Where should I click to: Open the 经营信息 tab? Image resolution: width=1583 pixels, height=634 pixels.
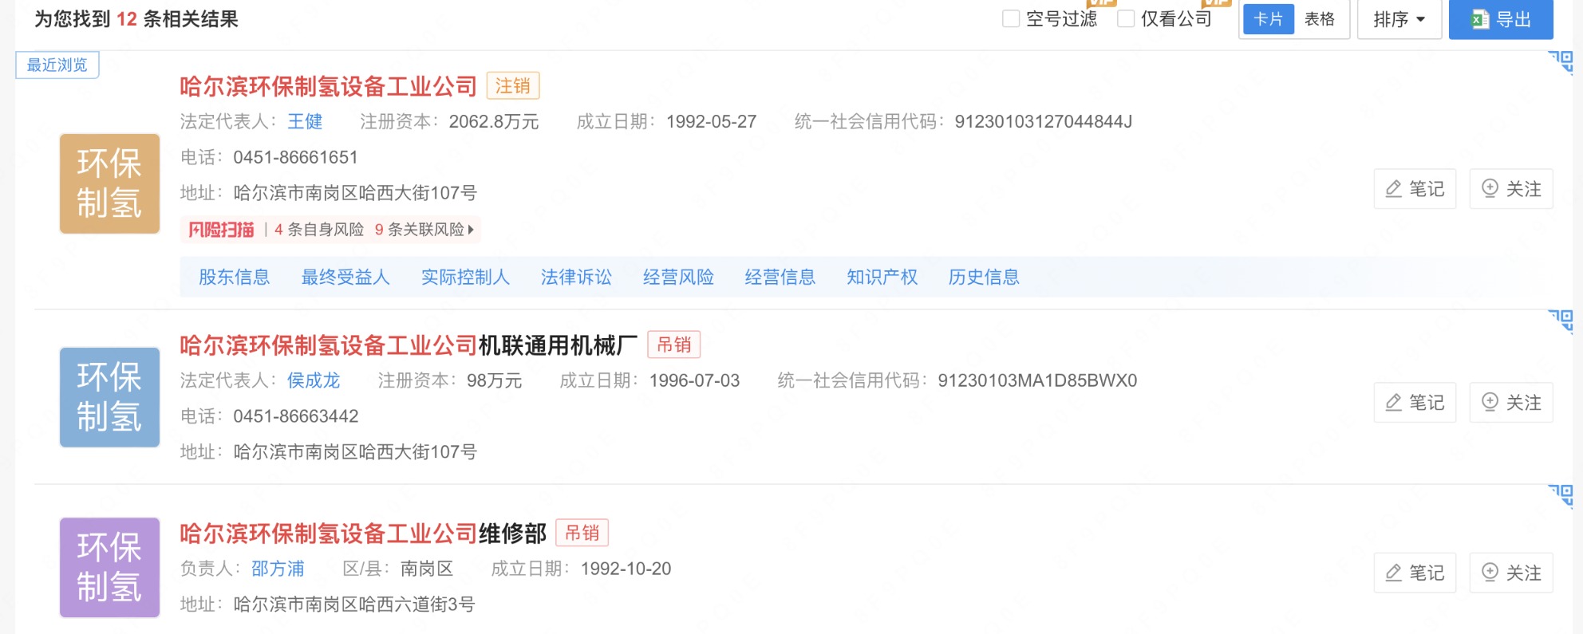(x=780, y=277)
